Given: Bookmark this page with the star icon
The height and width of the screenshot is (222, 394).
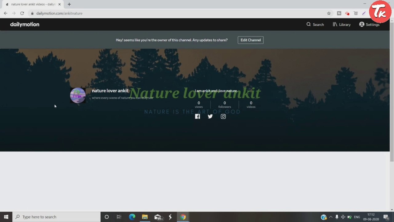Looking at the screenshot, I should coord(329,13).
